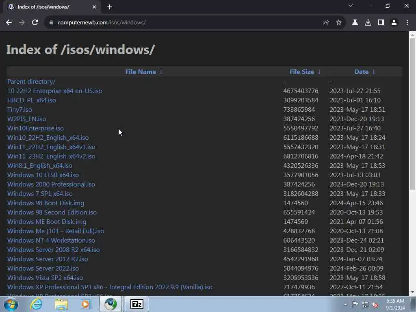416x312 pixels.
Task: Open the user profile icon
Action: coord(394,23)
